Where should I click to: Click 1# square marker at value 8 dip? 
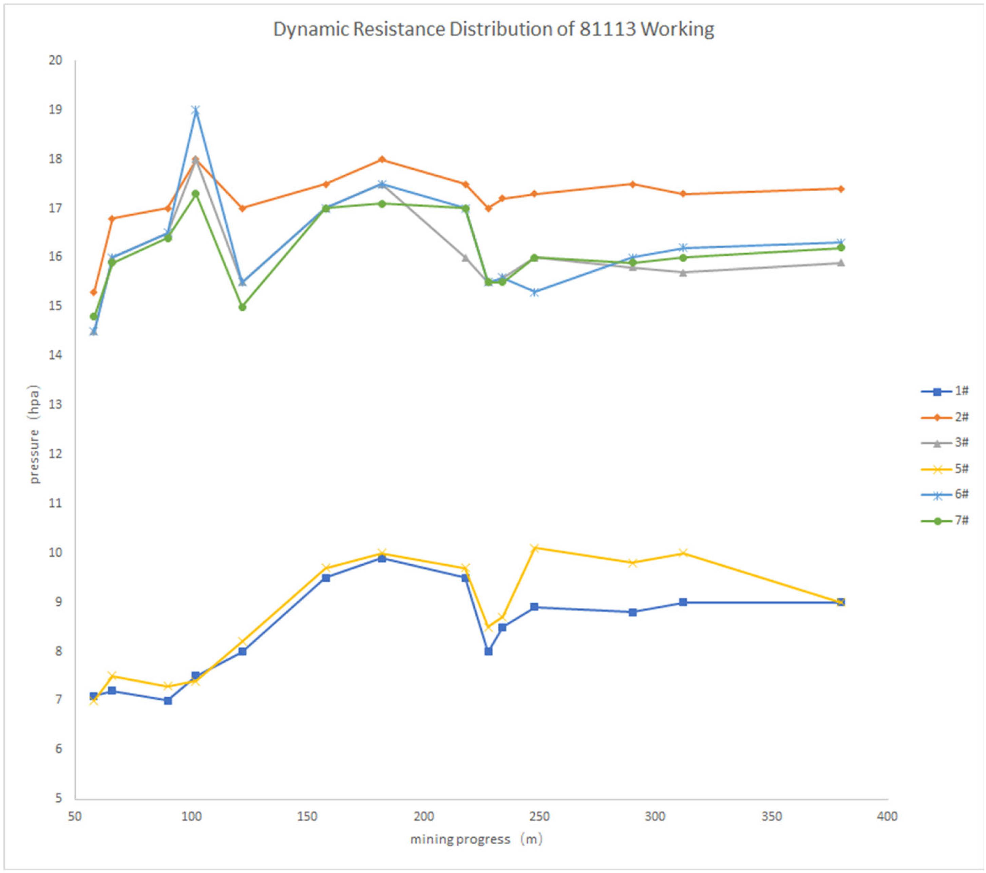point(488,651)
